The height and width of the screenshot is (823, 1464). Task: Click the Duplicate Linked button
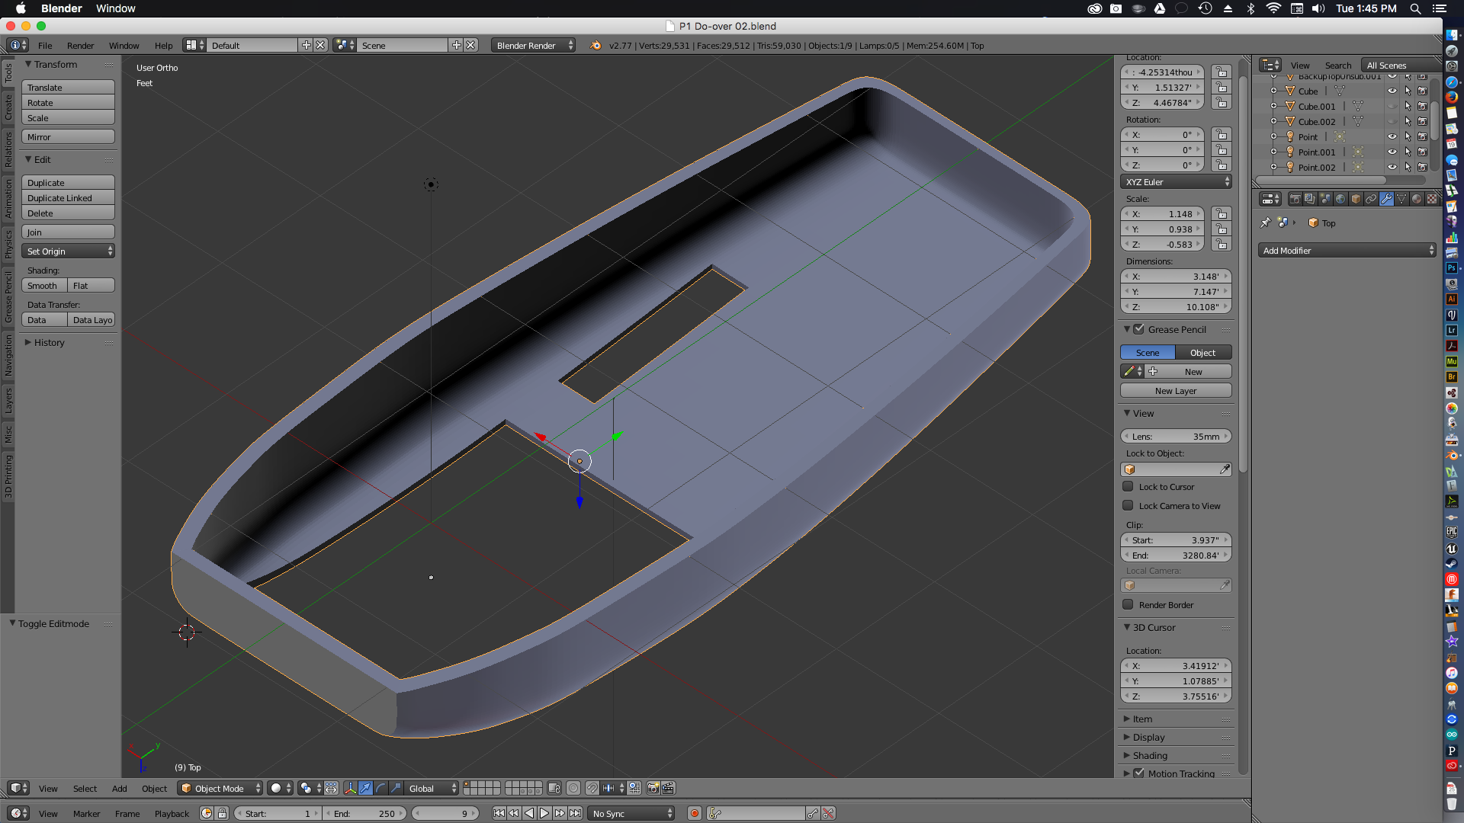click(x=68, y=197)
